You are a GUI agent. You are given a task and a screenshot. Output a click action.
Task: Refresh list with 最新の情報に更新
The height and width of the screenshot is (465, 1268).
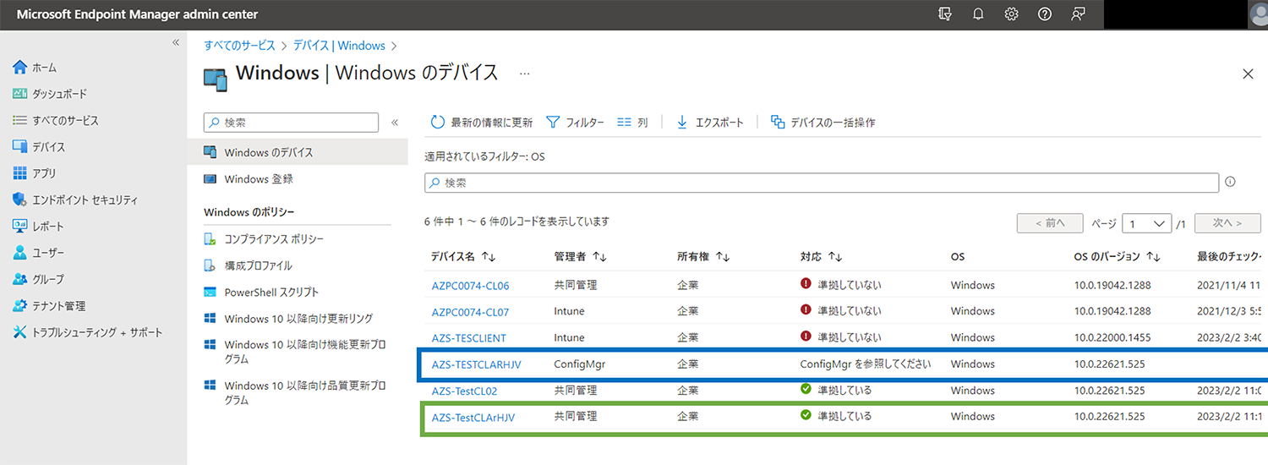482,123
